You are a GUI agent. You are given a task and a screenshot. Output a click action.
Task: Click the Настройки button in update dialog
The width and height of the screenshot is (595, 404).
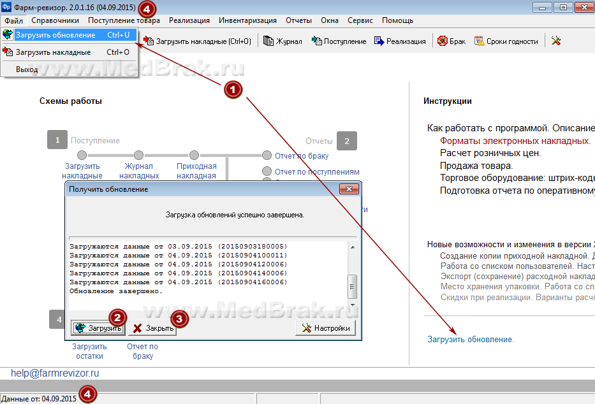(326, 328)
